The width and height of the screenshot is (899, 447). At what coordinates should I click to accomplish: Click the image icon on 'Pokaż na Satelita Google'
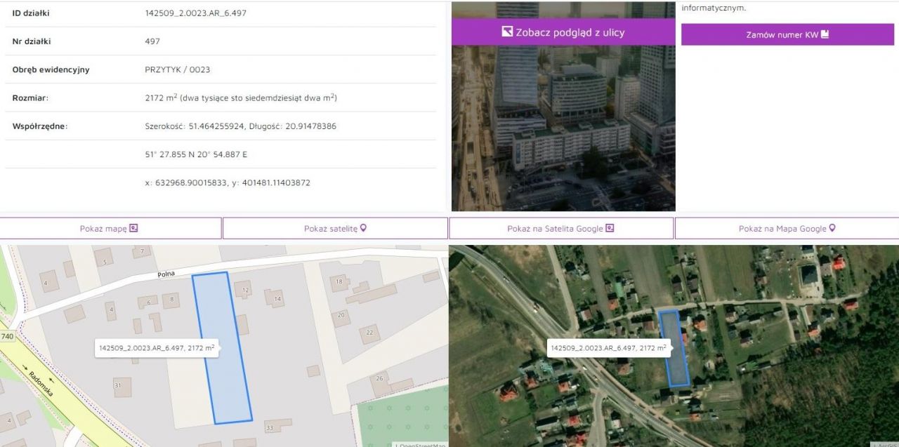[x=610, y=227]
